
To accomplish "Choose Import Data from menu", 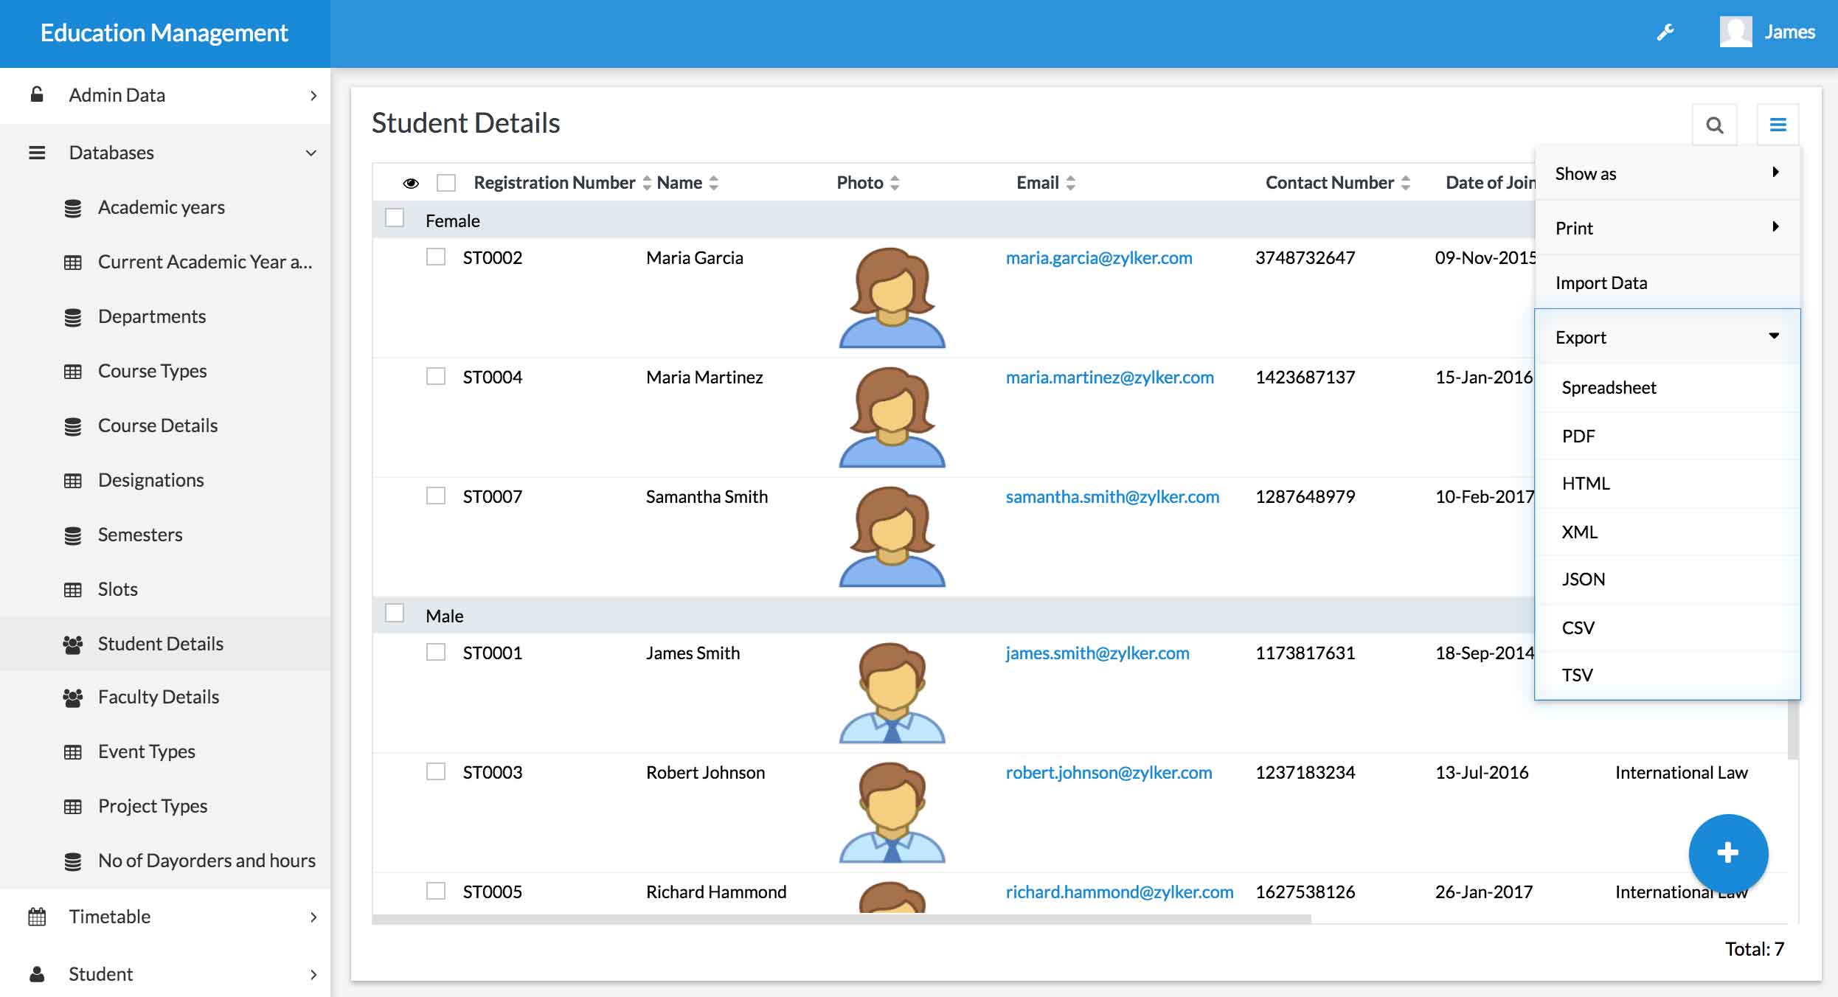I will click(x=1668, y=282).
